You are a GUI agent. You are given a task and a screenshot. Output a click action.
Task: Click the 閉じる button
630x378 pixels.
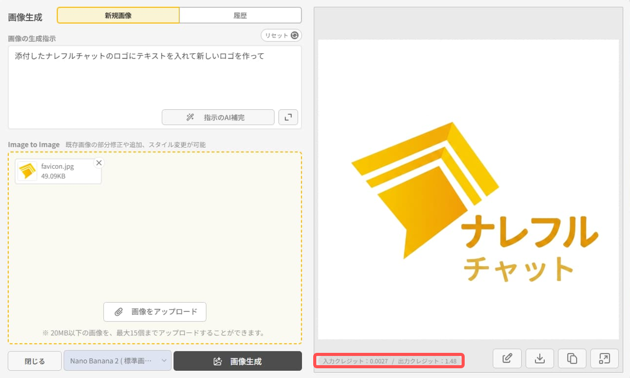35,361
